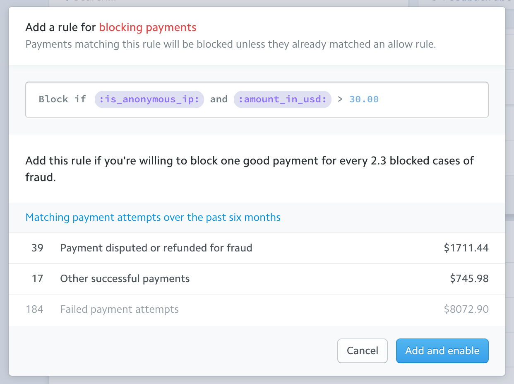Click the Cancel button
This screenshot has width=514, height=384.
point(362,351)
